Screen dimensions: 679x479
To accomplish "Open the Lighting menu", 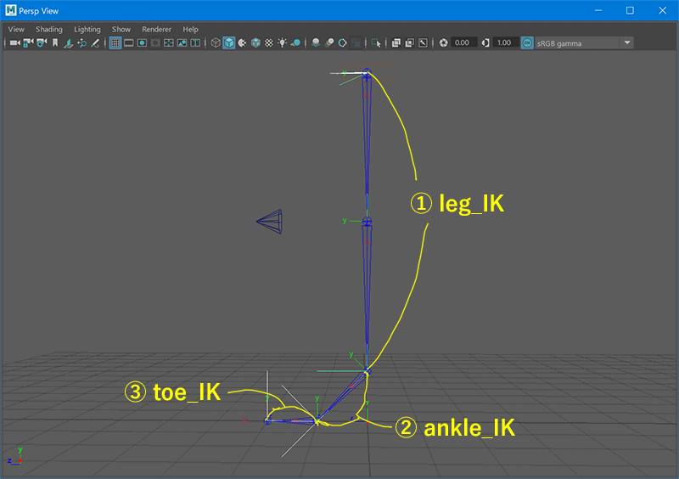I will click(87, 30).
